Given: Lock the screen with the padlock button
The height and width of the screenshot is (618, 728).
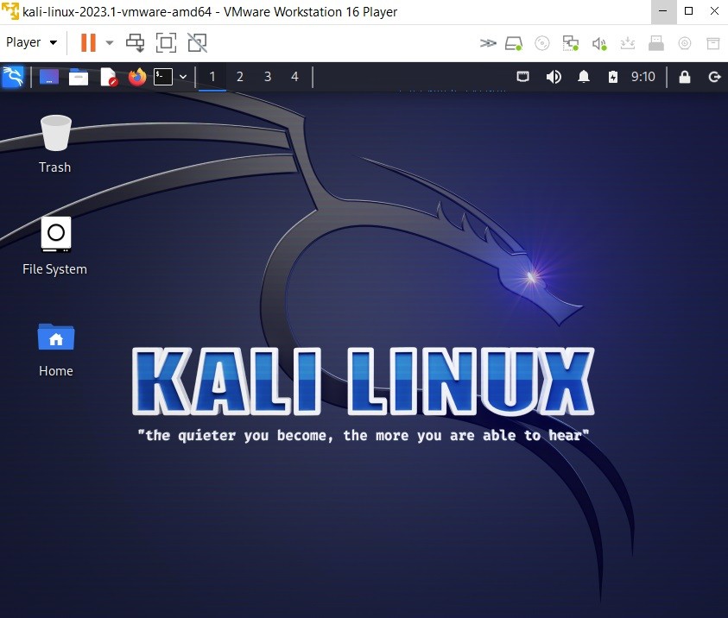Looking at the screenshot, I should (x=684, y=76).
